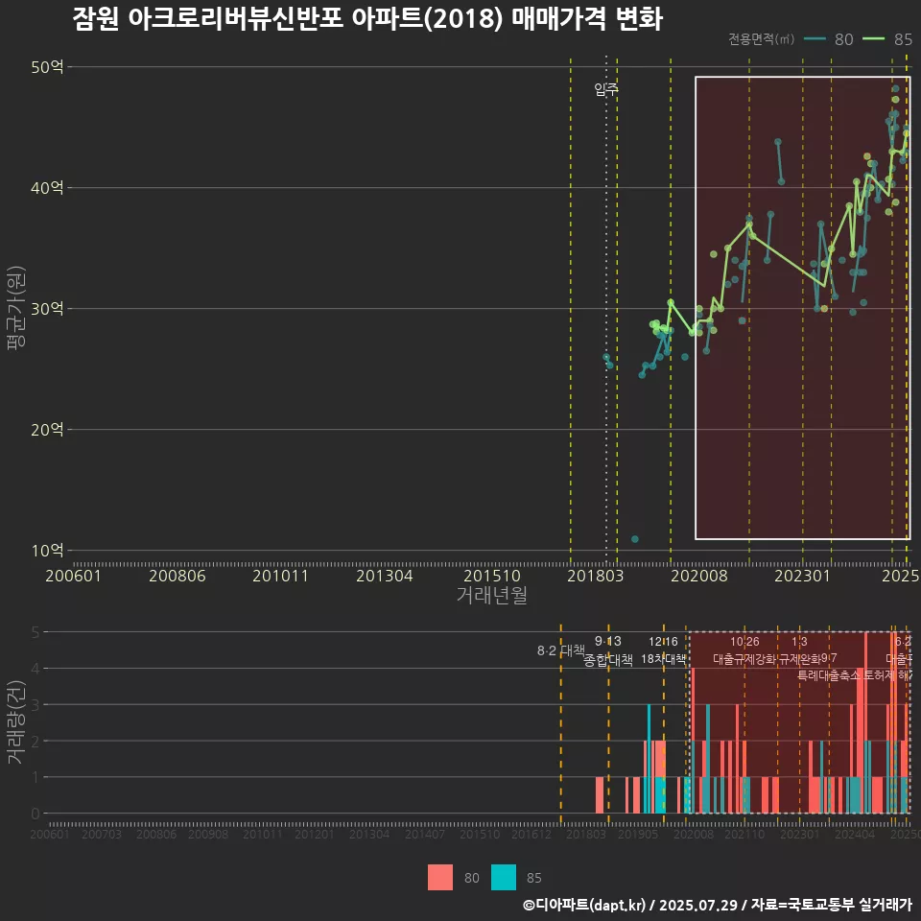This screenshot has height=921, width=921.
Task: Click 200806 on the price chart axis
Action: [177, 576]
